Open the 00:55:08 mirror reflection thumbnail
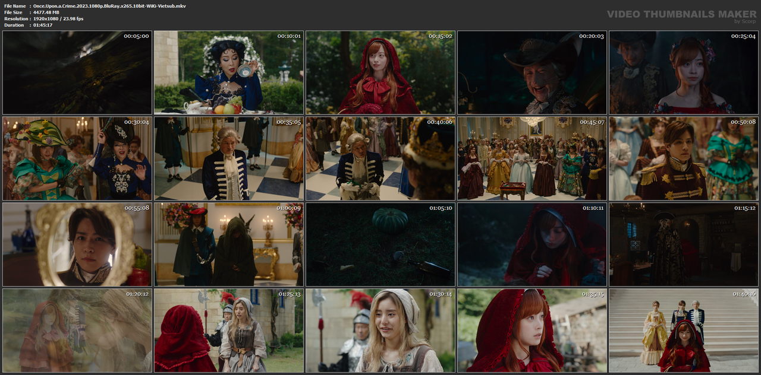This screenshot has width=761, height=375. click(77, 244)
